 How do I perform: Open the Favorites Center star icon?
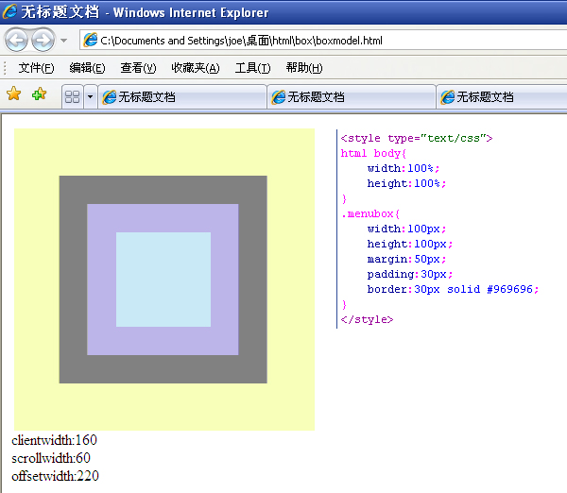14,94
